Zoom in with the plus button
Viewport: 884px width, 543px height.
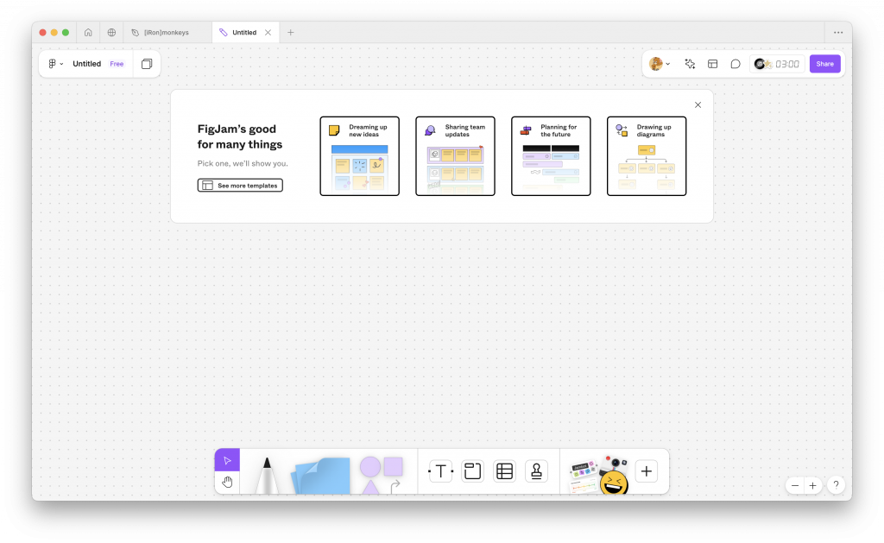click(x=812, y=485)
